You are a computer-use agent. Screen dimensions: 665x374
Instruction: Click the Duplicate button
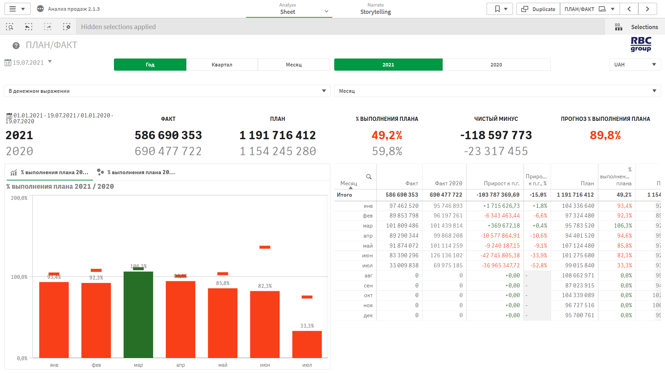click(538, 9)
